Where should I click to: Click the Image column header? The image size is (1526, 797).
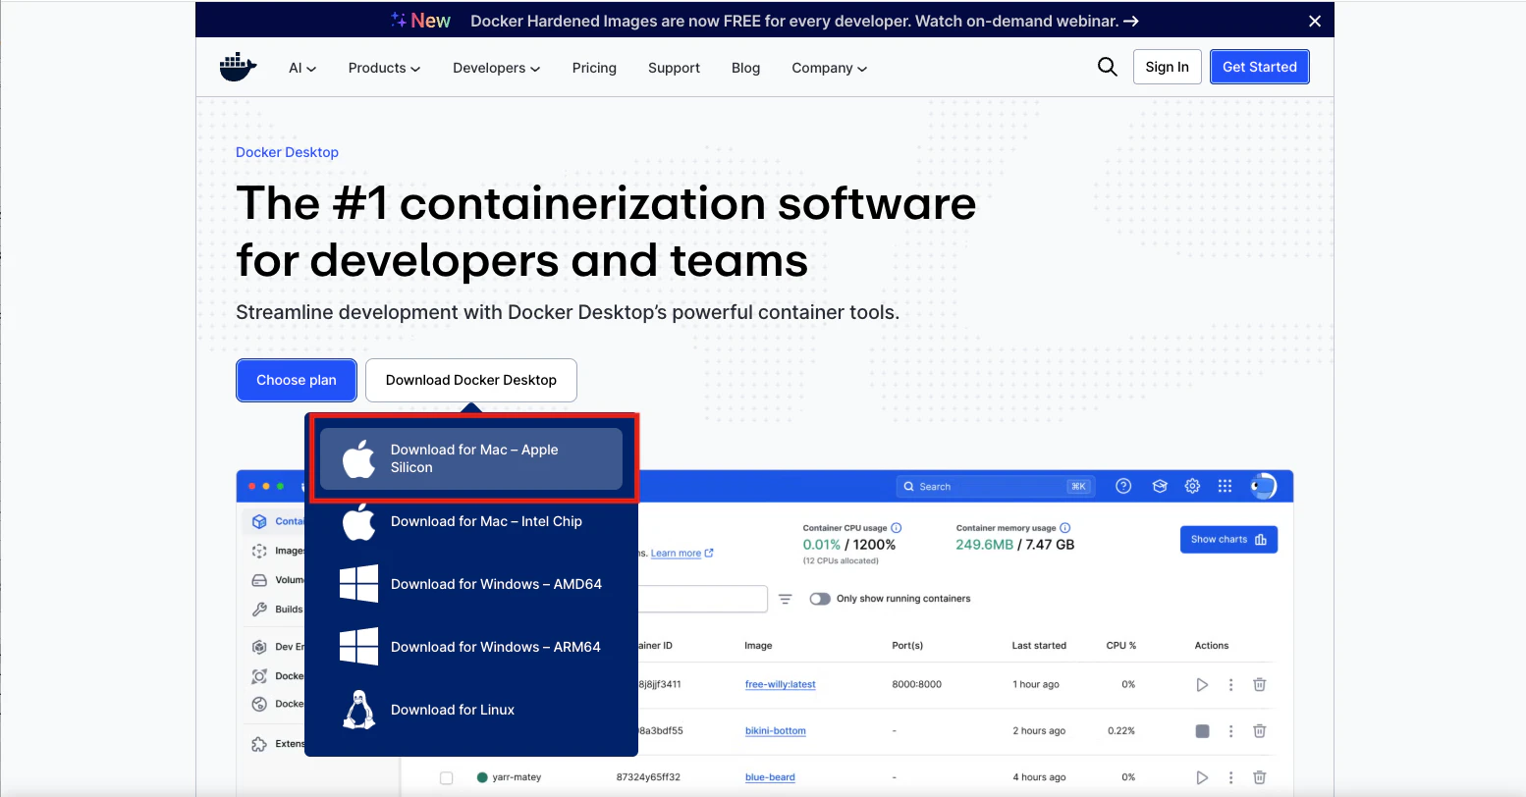(758, 646)
